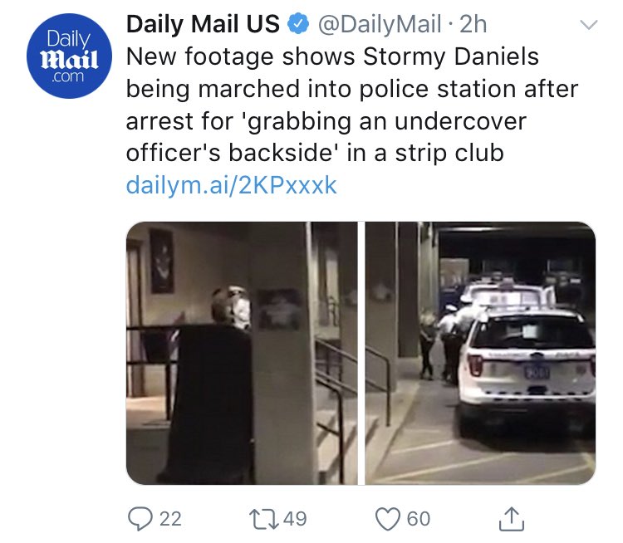Viewport: 623px width, 543px height.
Task: Open the Daily Mail US display name
Action: tap(203, 24)
